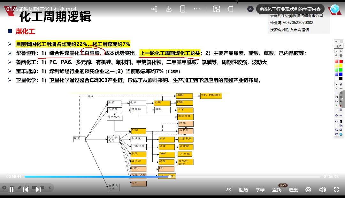Dismiss the #磷化工行业现状# tag with its X
The height and width of the screenshot is (198, 345).
pyautogui.click(x=250, y=9)
